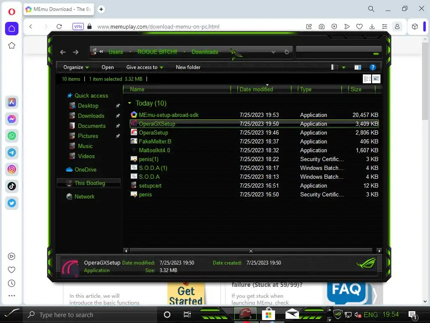
Task: Click Open in Explorer toolbar
Action: pos(107,67)
